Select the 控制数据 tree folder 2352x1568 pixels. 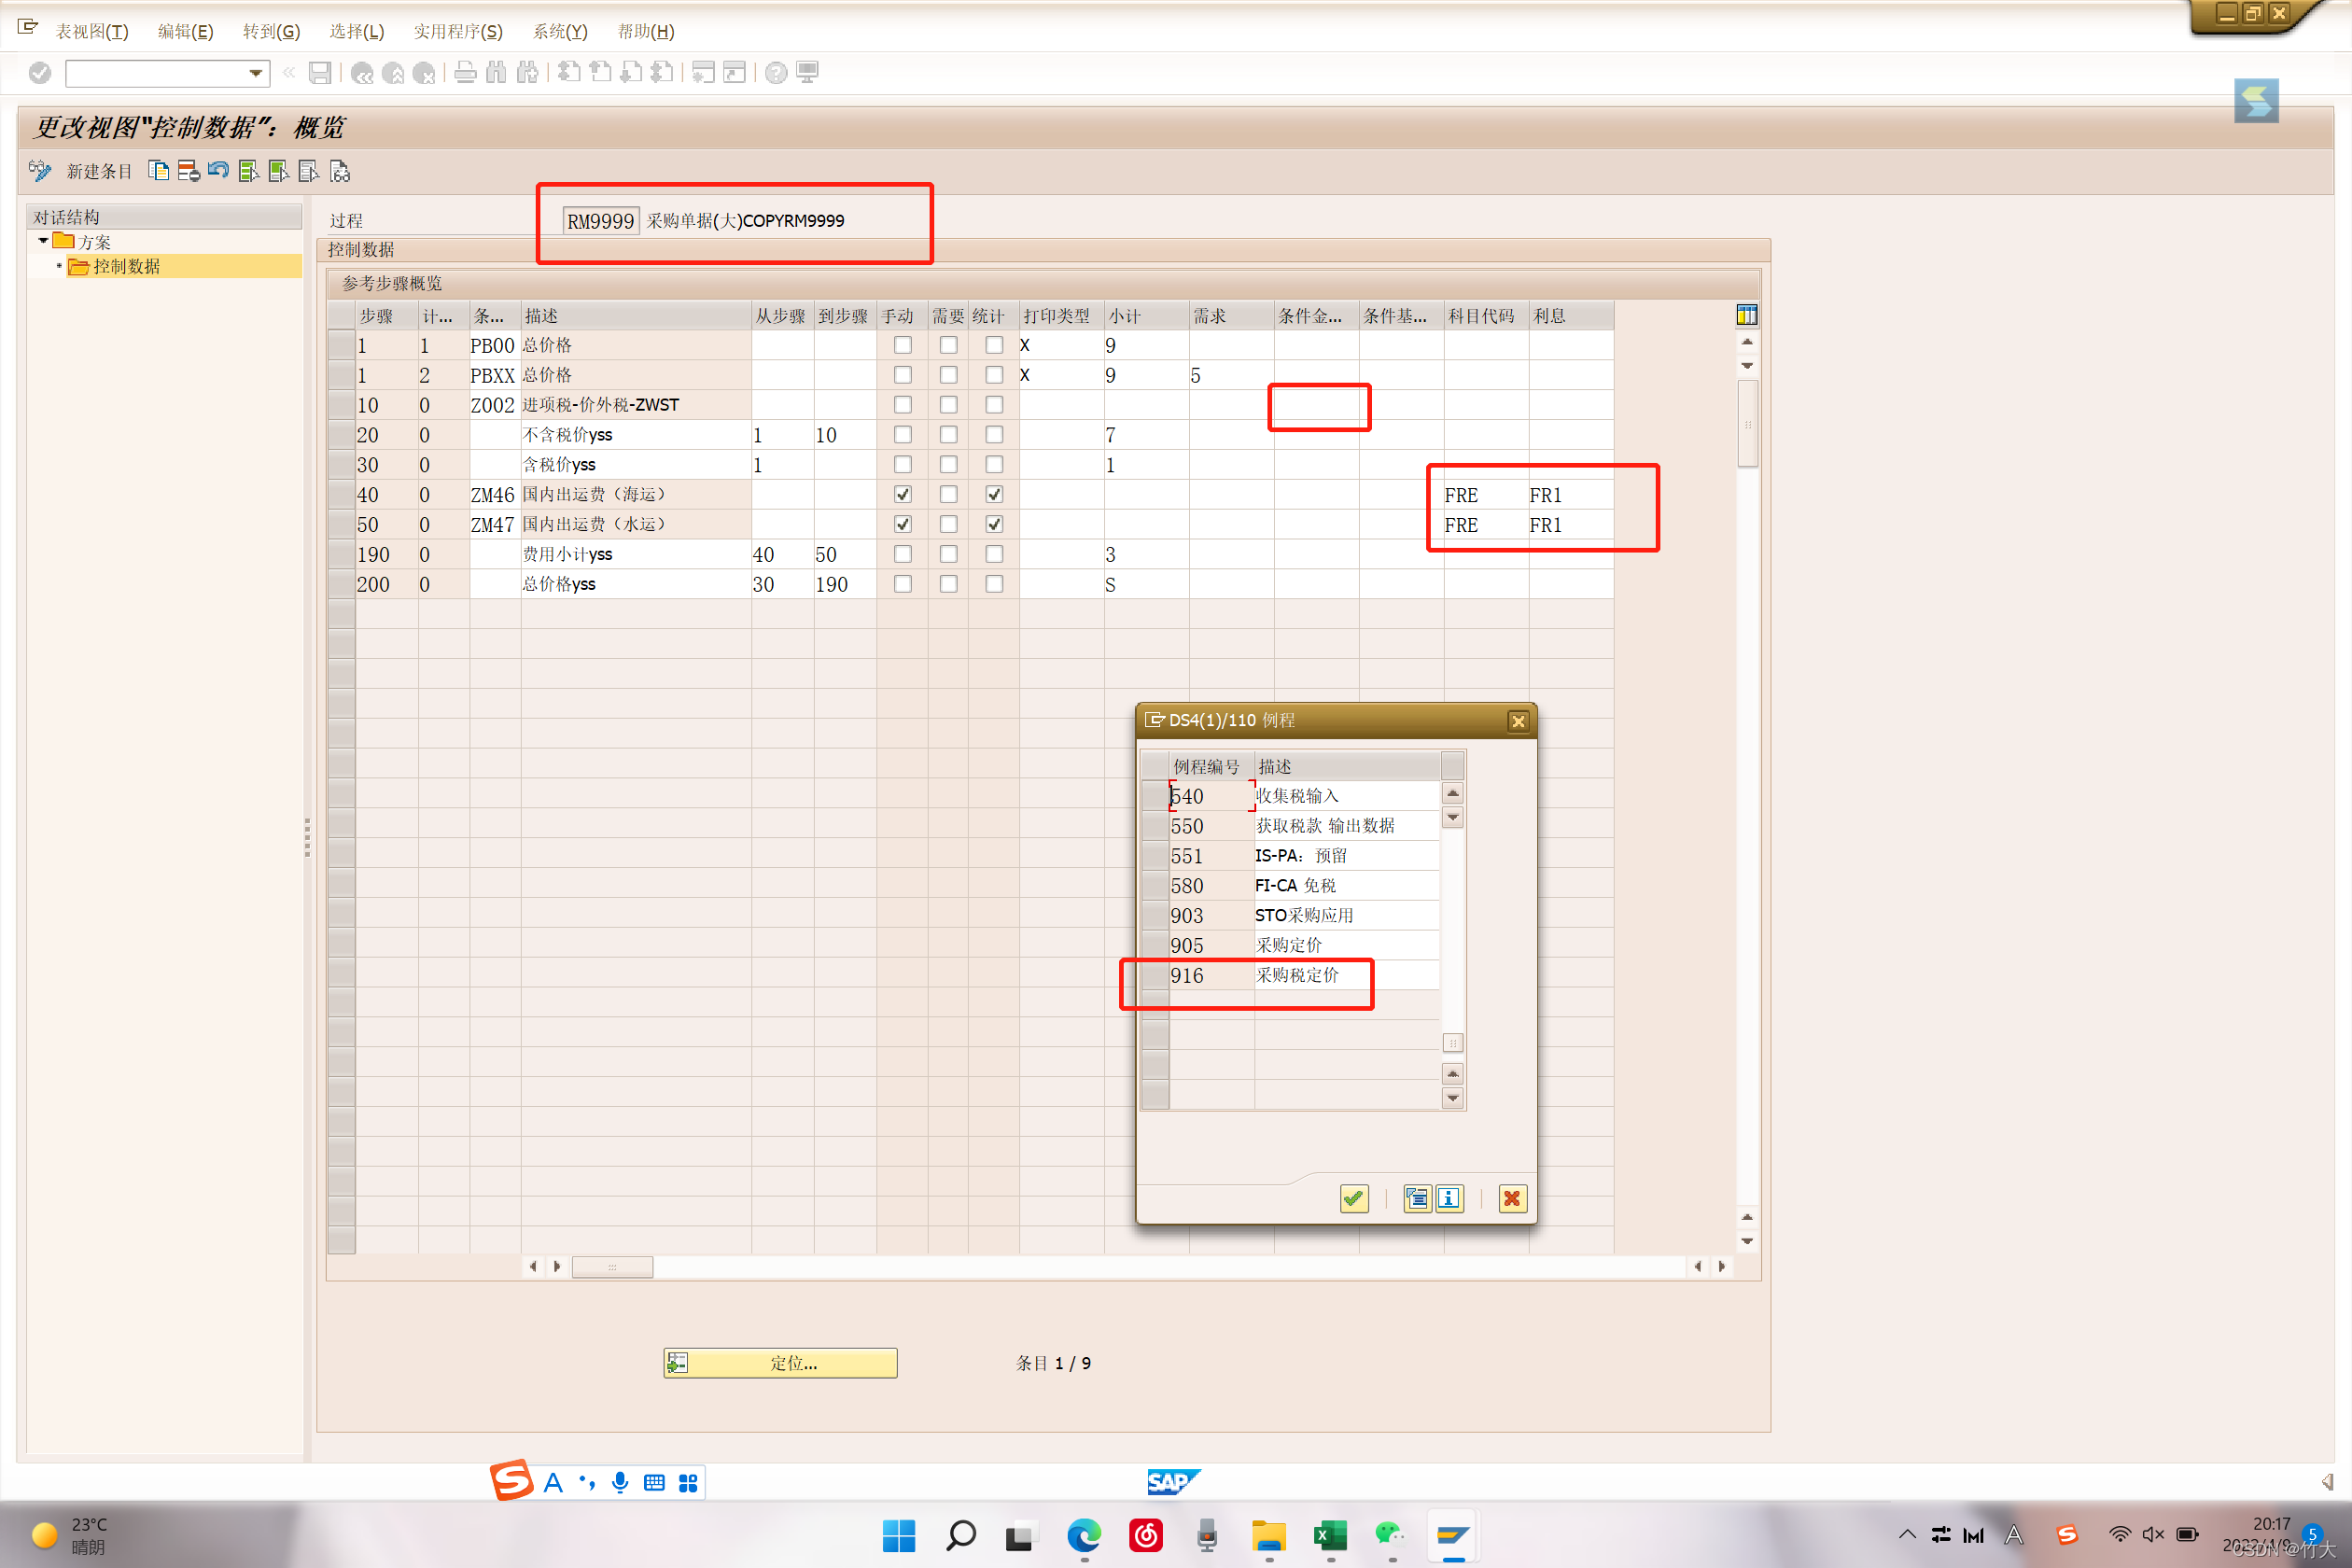126,266
